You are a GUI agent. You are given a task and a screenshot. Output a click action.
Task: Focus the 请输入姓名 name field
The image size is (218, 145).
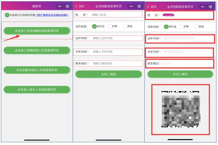(x=108, y=14)
